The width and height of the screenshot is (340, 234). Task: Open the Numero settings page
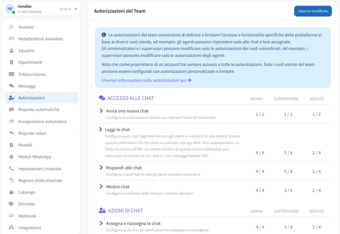click(x=41, y=27)
